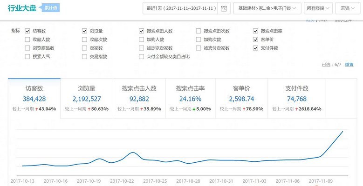Enable the 收藏人数 checkbox

pyautogui.click(x=27, y=40)
